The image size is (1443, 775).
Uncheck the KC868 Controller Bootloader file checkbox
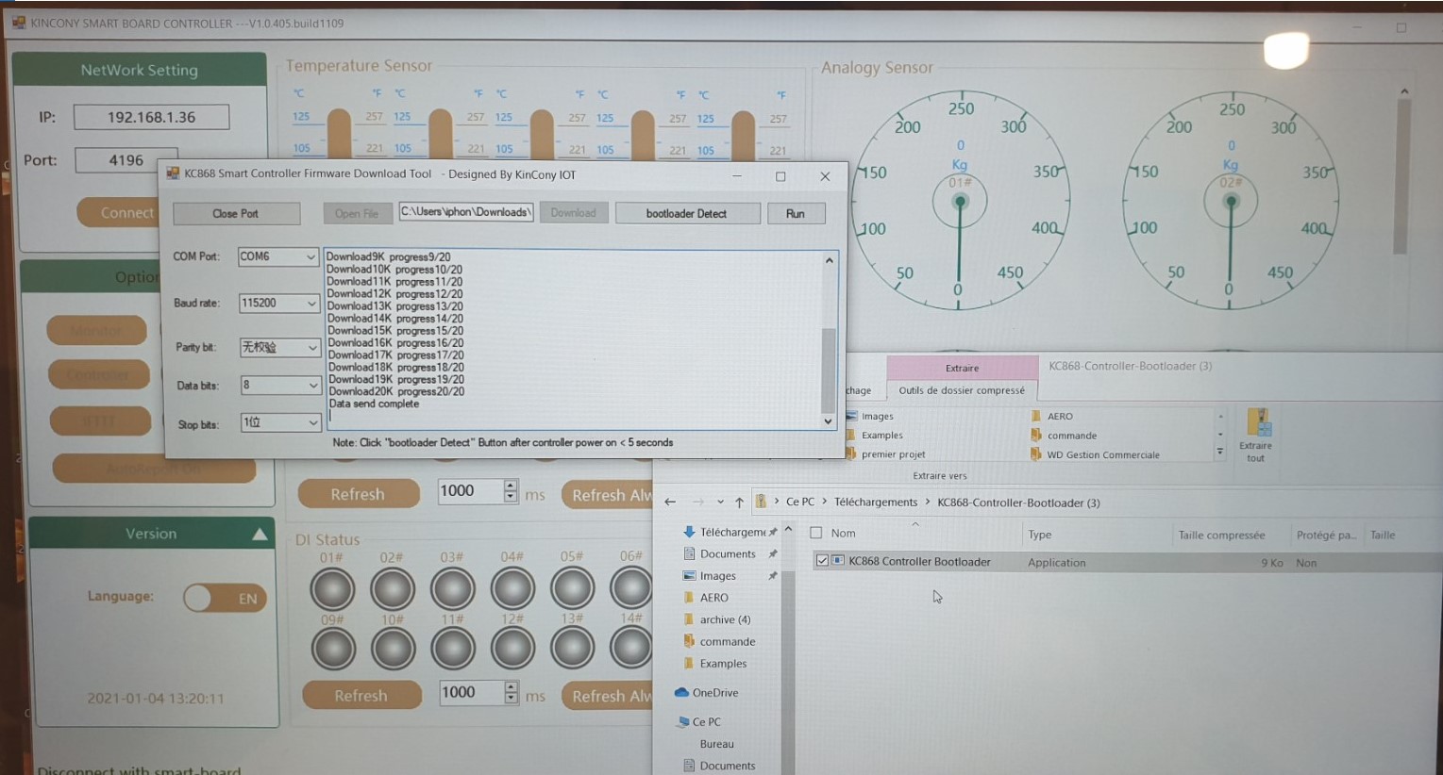[x=822, y=561]
